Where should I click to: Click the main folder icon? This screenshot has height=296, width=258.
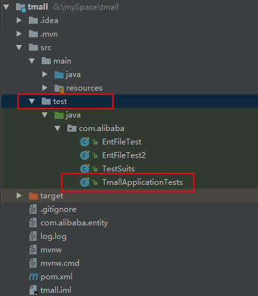[x=46, y=61]
